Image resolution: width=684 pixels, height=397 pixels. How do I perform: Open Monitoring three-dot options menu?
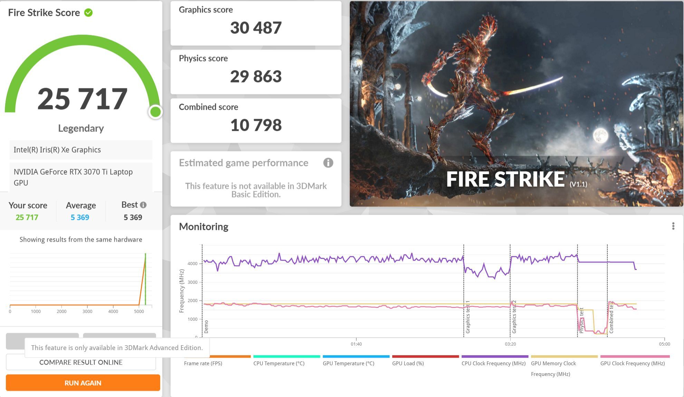tap(673, 226)
